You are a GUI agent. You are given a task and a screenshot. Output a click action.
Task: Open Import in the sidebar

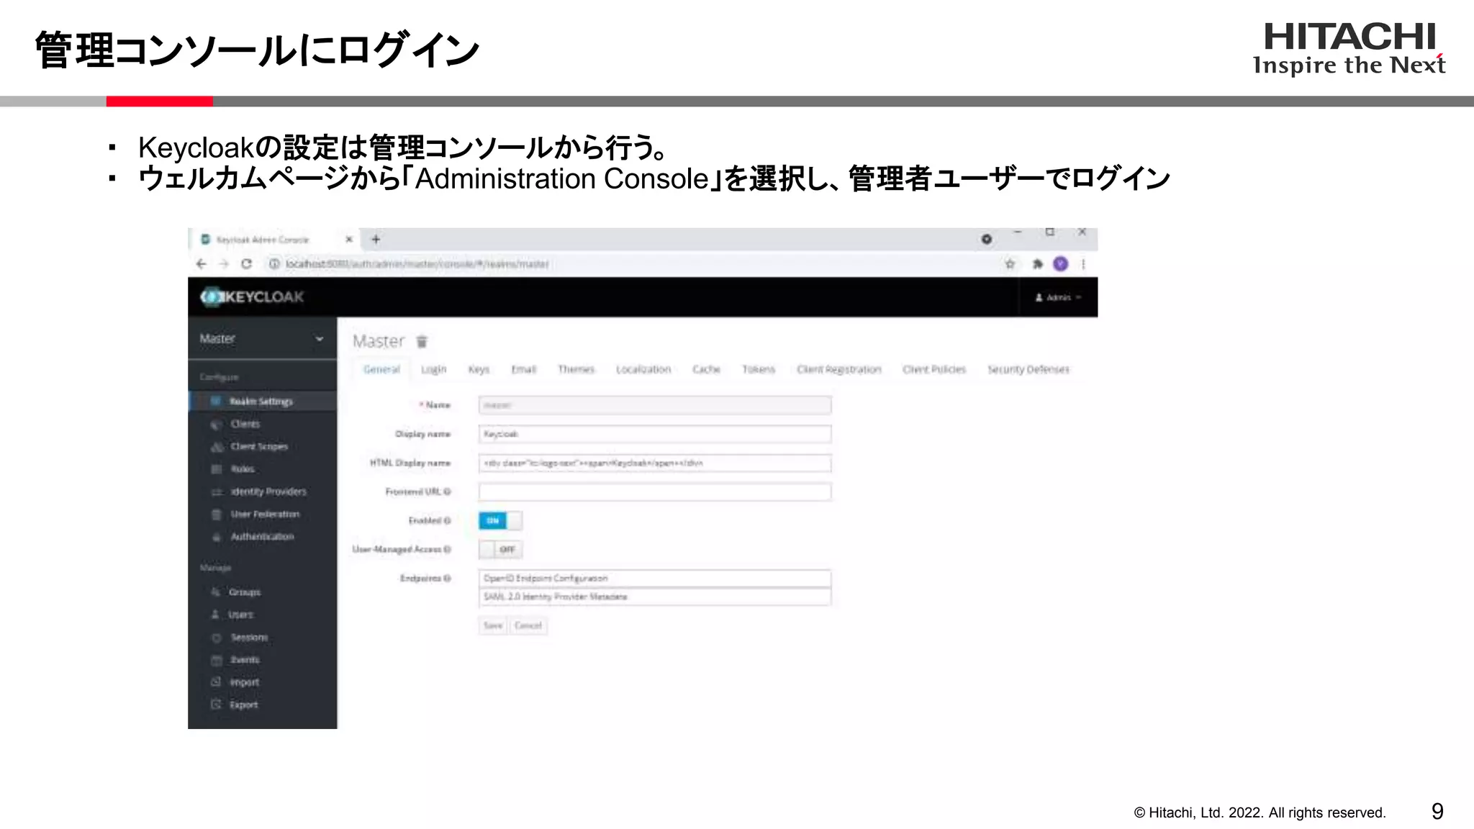[245, 681]
